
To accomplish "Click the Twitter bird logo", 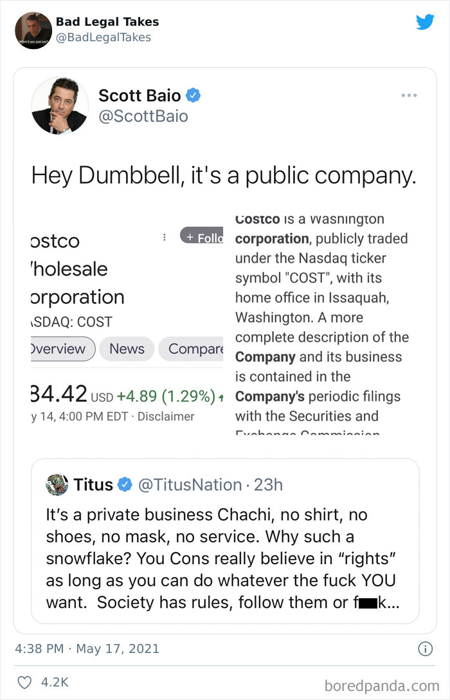I will point(426,22).
